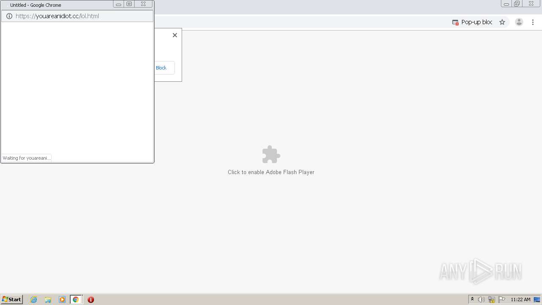Viewport: 542px width, 305px height.
Task: Select the popup window URL text
Action: click(57, 16)
